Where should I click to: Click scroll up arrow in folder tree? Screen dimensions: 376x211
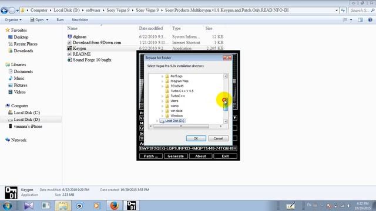point(226,76)
